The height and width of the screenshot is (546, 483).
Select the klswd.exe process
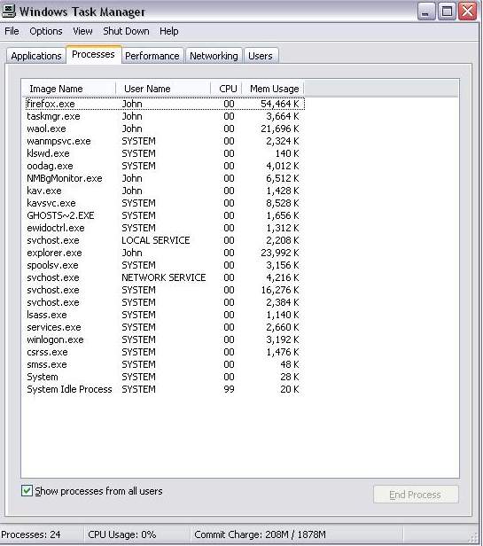pos(165,153)
